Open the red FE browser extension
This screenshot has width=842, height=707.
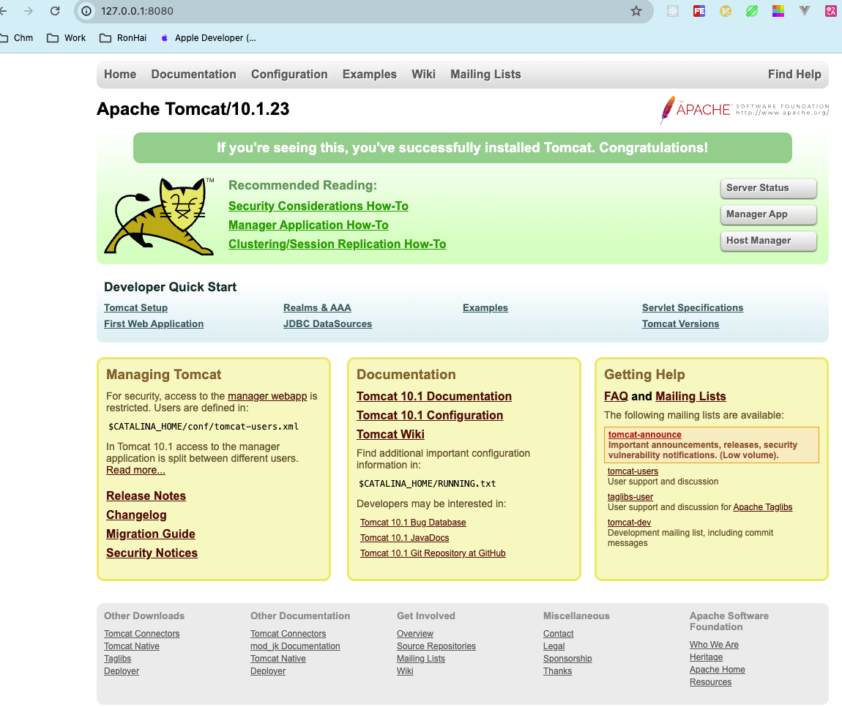[x=699, y=11]
